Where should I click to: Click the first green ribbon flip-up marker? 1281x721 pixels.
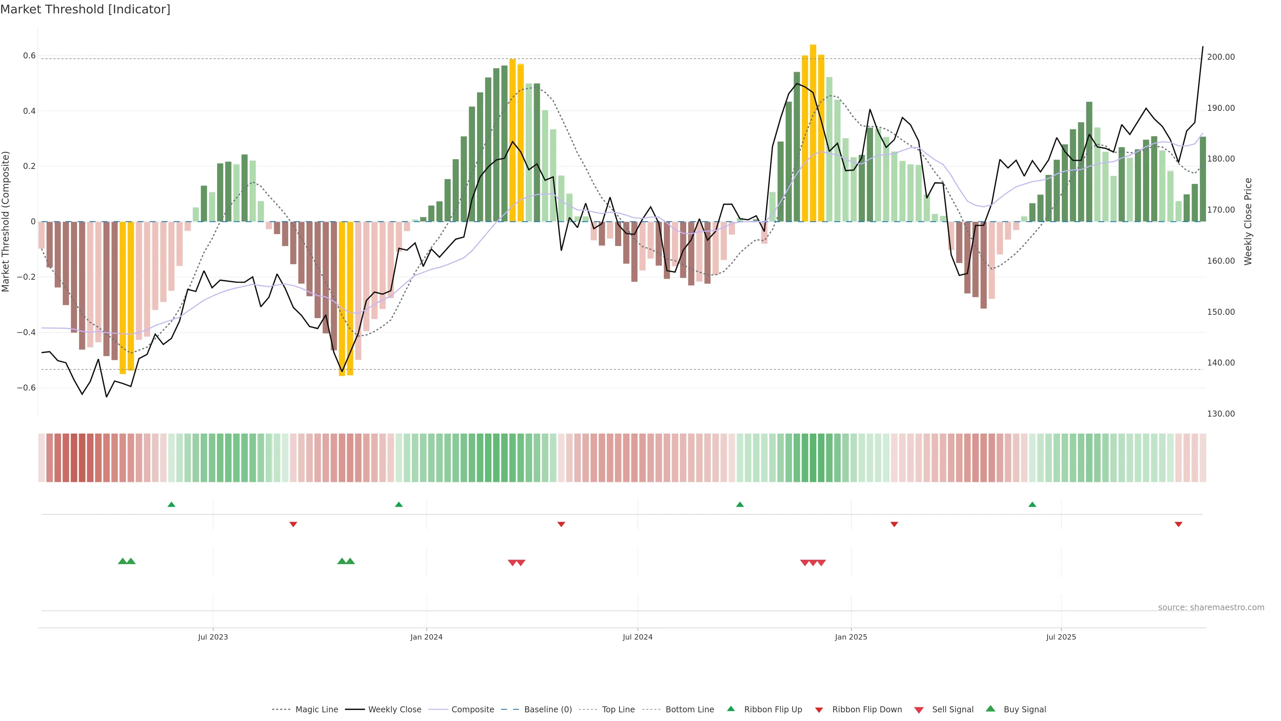click(x=171, y=505)
